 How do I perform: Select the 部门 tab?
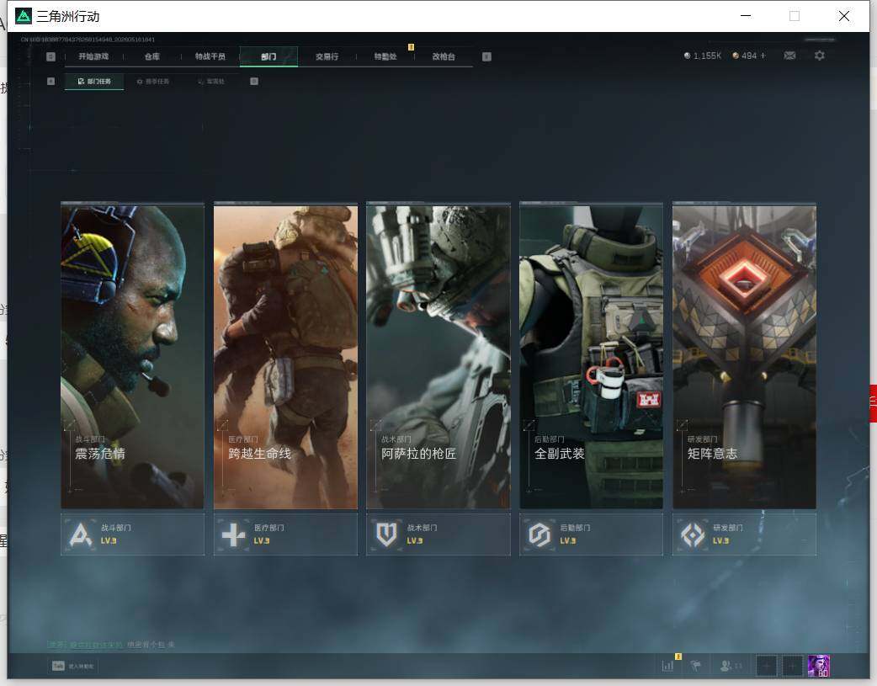point(268,56)
